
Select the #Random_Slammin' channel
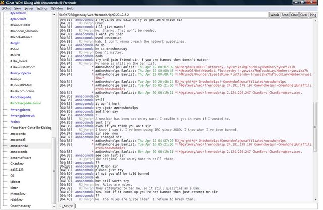tap(24, 31)
